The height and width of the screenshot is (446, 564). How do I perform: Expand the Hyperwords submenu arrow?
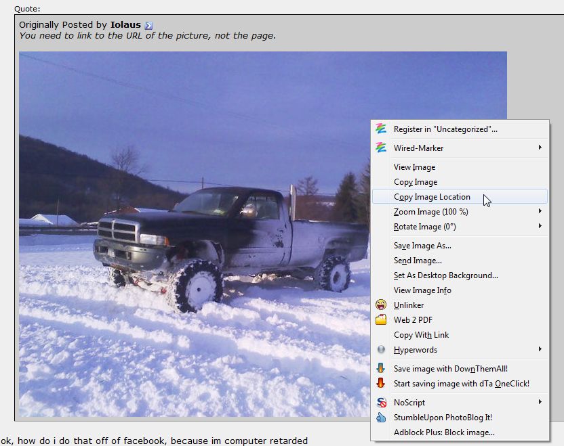click(x=540, y=349)
